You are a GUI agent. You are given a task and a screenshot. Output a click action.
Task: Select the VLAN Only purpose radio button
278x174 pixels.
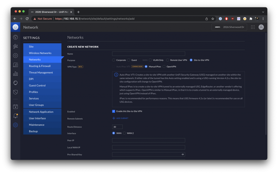(x=150, y=60)
